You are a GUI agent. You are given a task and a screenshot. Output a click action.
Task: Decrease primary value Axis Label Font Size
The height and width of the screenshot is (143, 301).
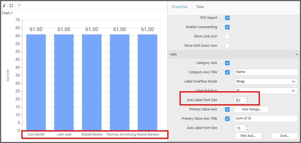click(x=248, y=130)
